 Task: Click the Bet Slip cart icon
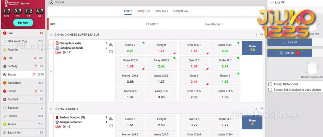click(281, 53)
